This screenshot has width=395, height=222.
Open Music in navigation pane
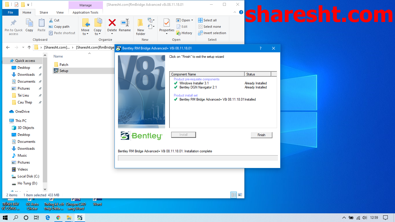pos(22,156)
